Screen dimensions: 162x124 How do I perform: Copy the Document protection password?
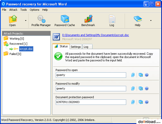133,102
